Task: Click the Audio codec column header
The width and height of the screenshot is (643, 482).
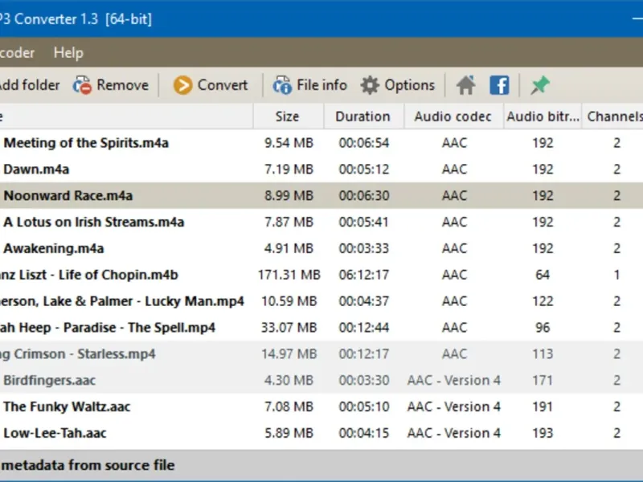Action: tap(453, 116)
